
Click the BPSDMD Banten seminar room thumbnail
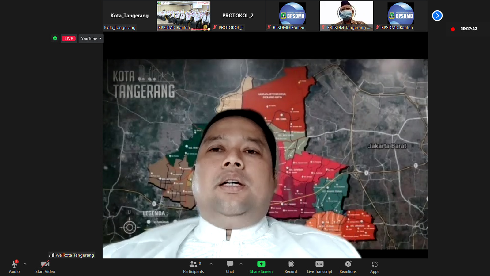(184, 15)
